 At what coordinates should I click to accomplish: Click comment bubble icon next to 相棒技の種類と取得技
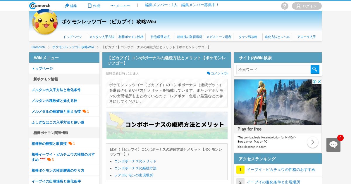point(70,143)
